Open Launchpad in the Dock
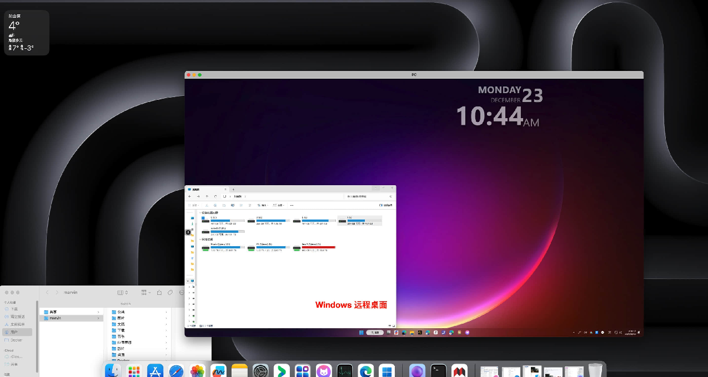This screenshot has height=377, width=708. coord(134,371)
